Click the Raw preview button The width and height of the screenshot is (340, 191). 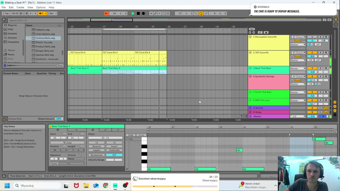[x=60, y=65]
